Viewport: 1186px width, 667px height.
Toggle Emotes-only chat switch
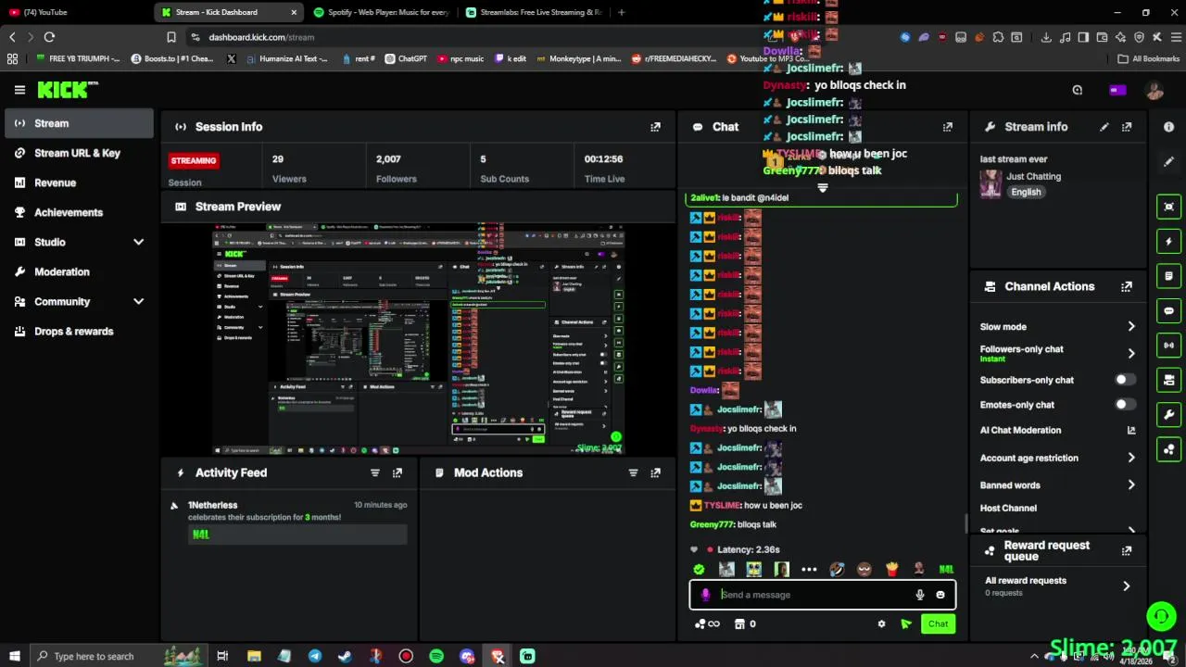click(1124, 405)
